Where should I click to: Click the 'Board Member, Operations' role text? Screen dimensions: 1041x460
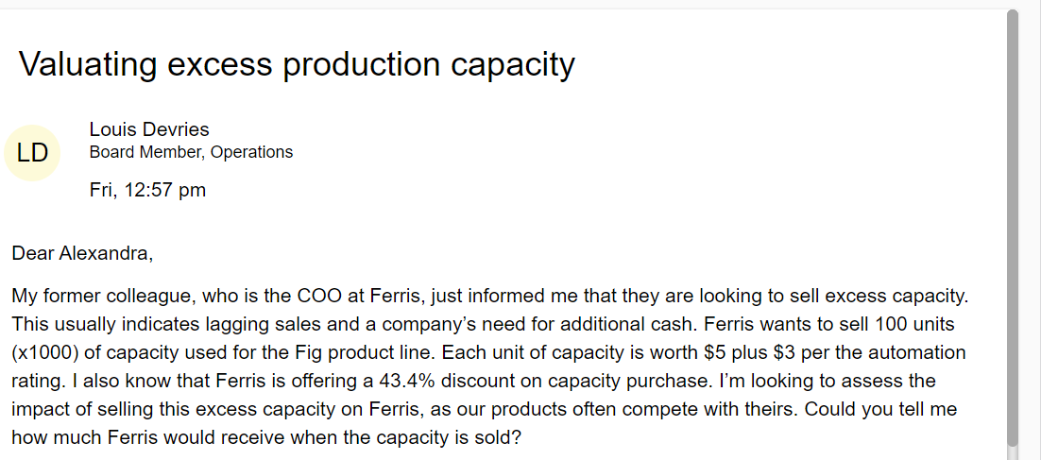[191, 152]
